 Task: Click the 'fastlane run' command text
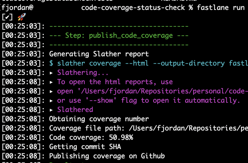(221, 8)
